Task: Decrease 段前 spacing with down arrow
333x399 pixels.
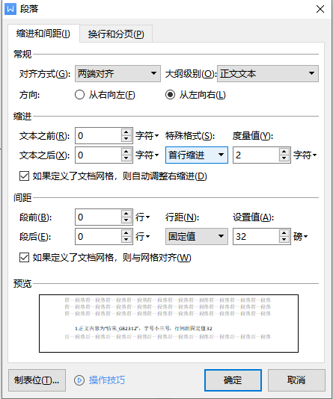Action: (126, 220)
